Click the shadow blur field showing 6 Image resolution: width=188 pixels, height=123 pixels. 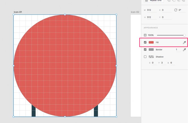173,63
